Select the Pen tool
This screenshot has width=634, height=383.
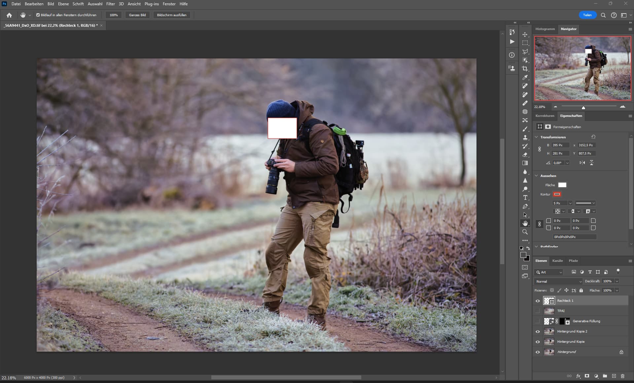click(x=525, y=206)
